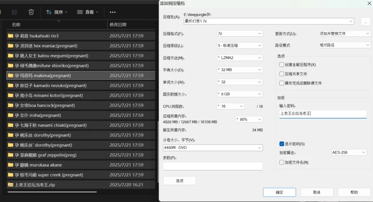373x202 pixels.
Task: Open 压缩格式 dropdown showing 7z
Action: coord(240,34)
